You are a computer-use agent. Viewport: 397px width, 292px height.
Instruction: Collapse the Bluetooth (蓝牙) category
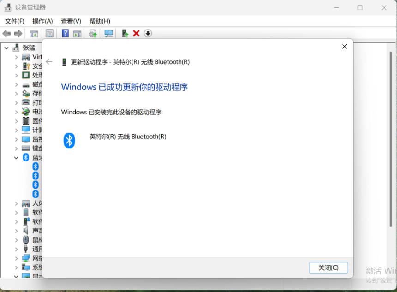[x=16, y=158]
